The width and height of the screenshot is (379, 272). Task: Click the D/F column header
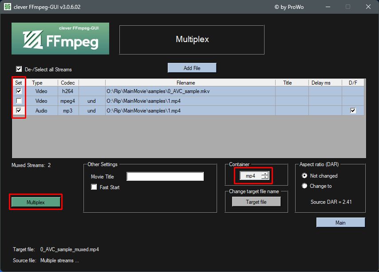pyautogui.click(x=353, y=83)
